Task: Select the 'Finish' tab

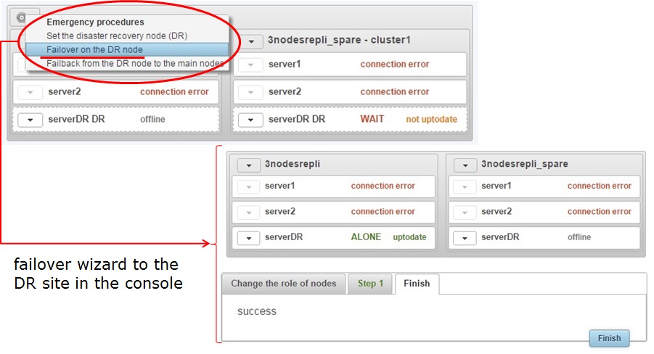Action: (417, 284)
